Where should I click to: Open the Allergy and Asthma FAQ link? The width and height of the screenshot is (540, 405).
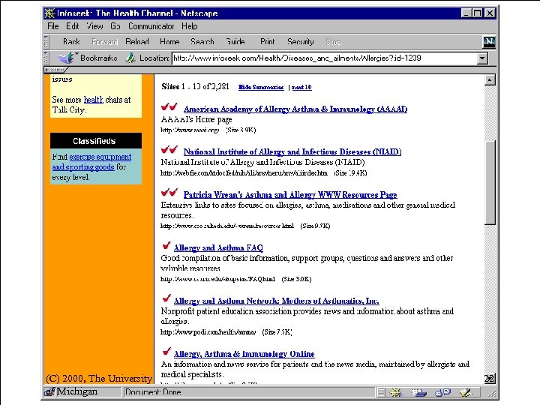pyautogui.click(x=218, y=248)
